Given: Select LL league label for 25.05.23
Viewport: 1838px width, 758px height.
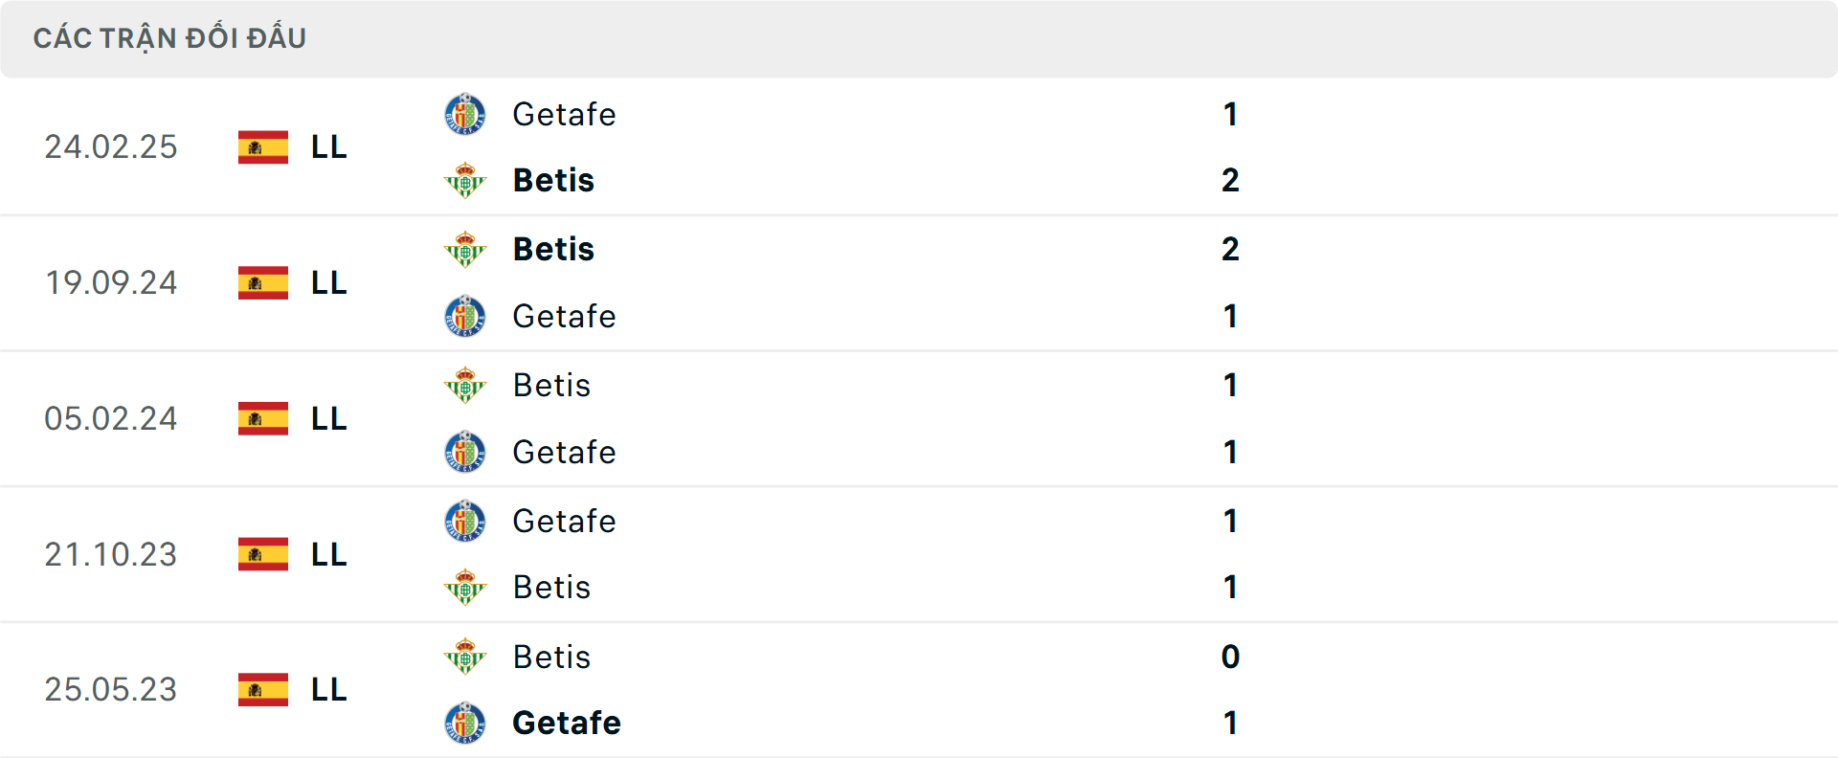Looking at the screenshot, I should pyautogui.click(x=328, y=689).
